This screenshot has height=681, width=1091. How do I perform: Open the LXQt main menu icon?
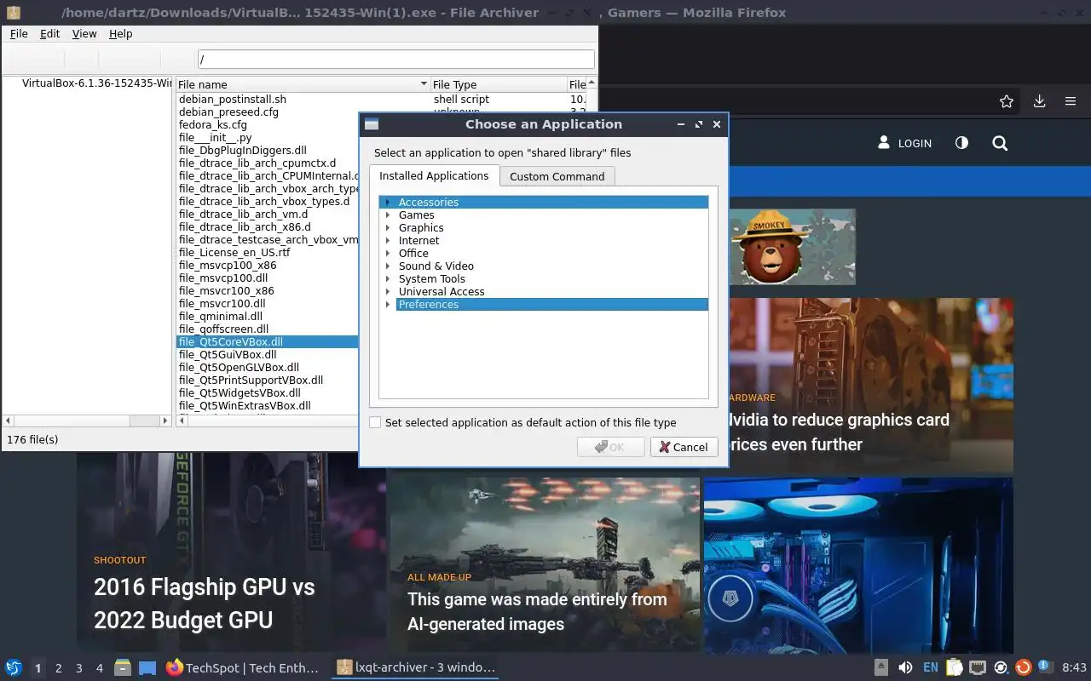click(x=13, y=668)
